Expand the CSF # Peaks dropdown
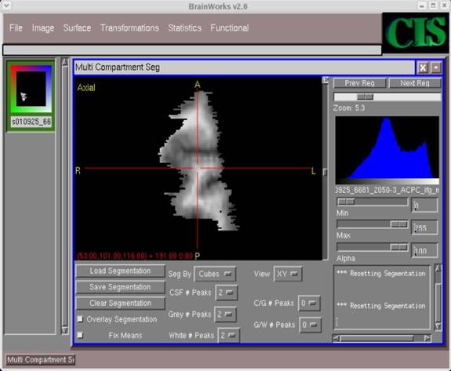 [227, 293]
